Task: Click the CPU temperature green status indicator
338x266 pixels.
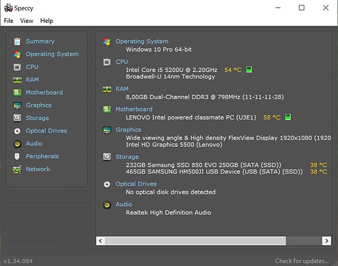Action: tap(249, 70)
